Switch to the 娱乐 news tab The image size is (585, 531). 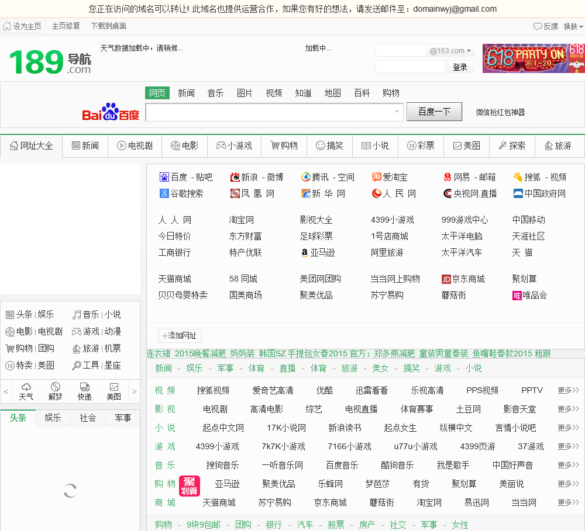click(53, 418)
